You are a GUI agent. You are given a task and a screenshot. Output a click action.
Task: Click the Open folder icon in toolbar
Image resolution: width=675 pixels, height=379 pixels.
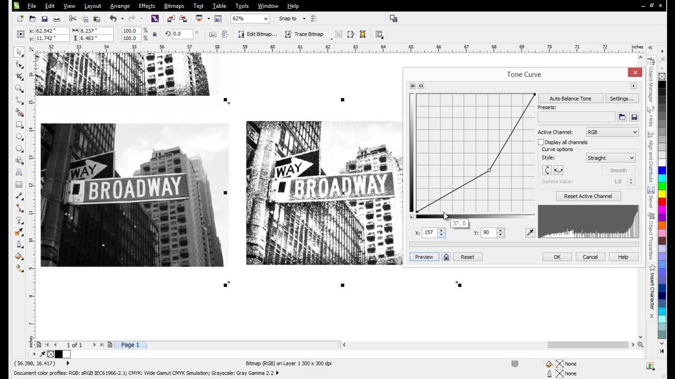32,18
